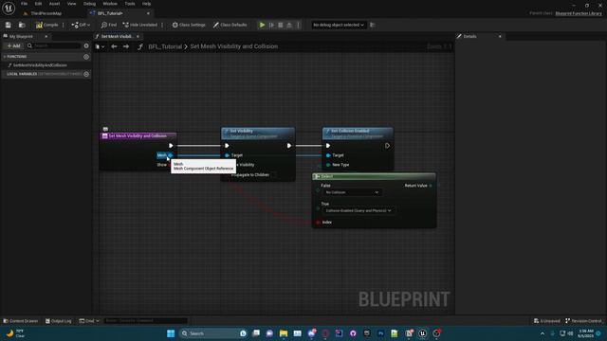
Task: Open the Debug menu
Action: pos(89,4)
